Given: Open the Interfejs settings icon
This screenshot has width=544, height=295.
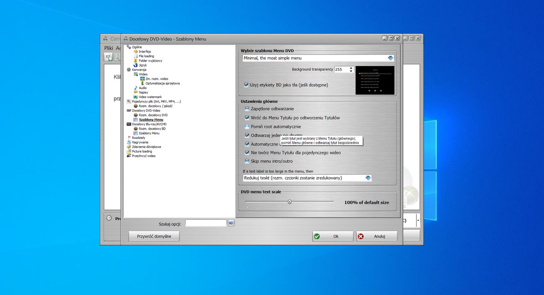Looking at the screenshot, I should [136, 52].
